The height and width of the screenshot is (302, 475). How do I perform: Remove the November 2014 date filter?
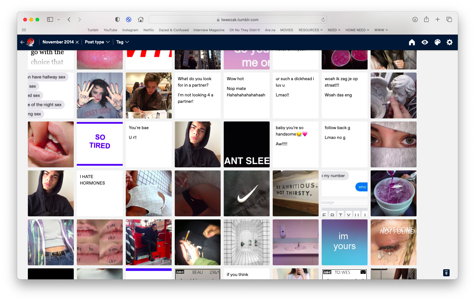click(x=77, y=42)
